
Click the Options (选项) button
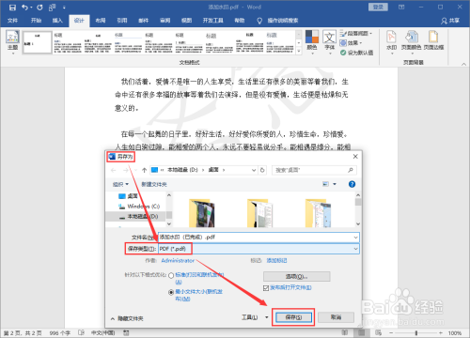pos(296,277)
